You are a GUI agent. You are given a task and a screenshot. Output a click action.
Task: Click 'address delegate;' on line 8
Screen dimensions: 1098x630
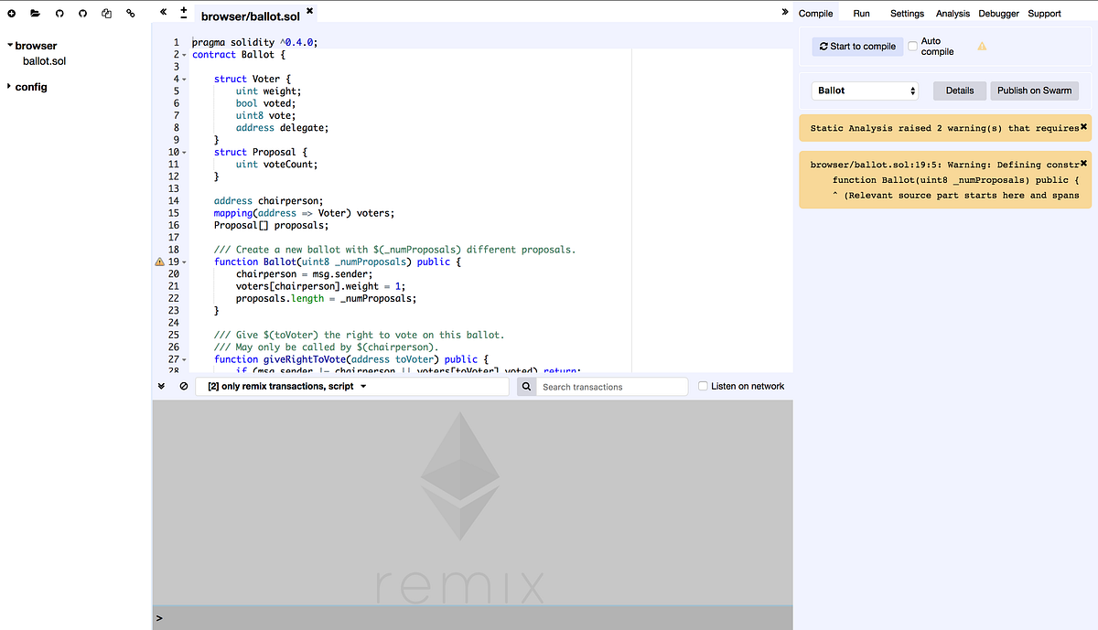click(283, 128)
